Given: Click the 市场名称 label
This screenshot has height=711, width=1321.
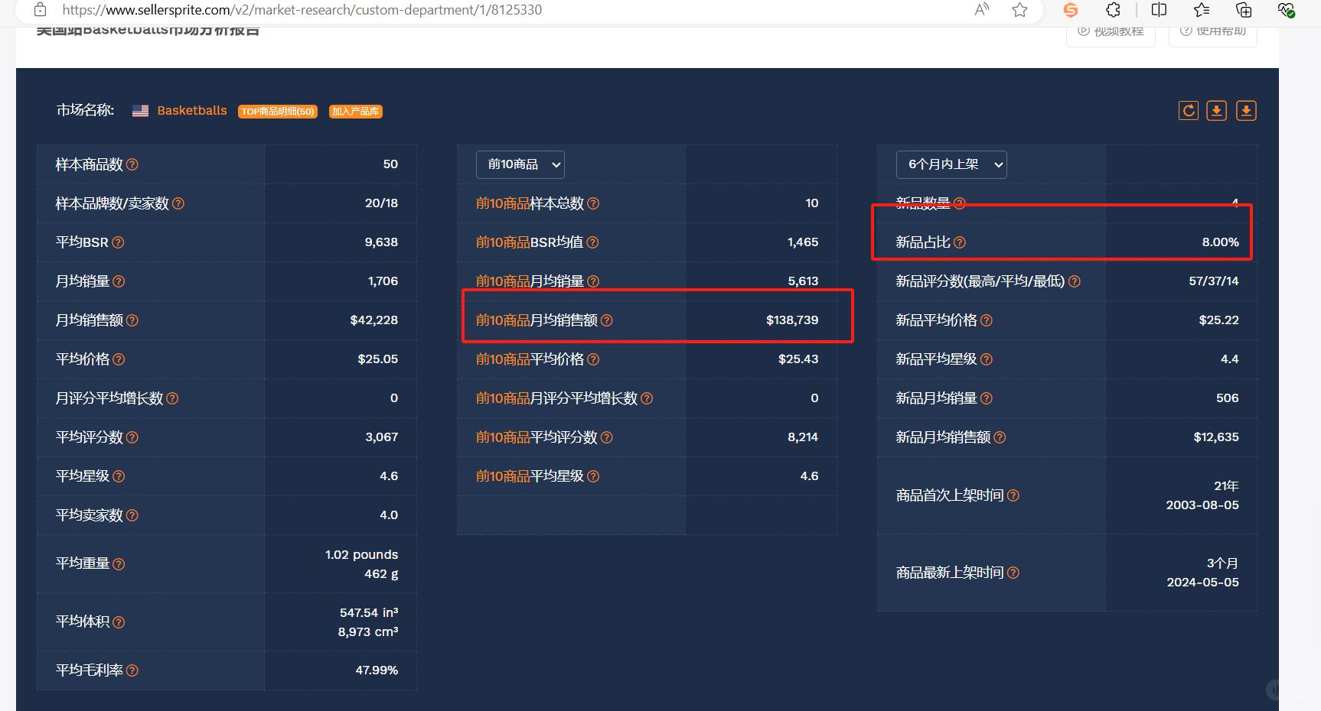Looking at the screenshot, I should pos(85,110).
